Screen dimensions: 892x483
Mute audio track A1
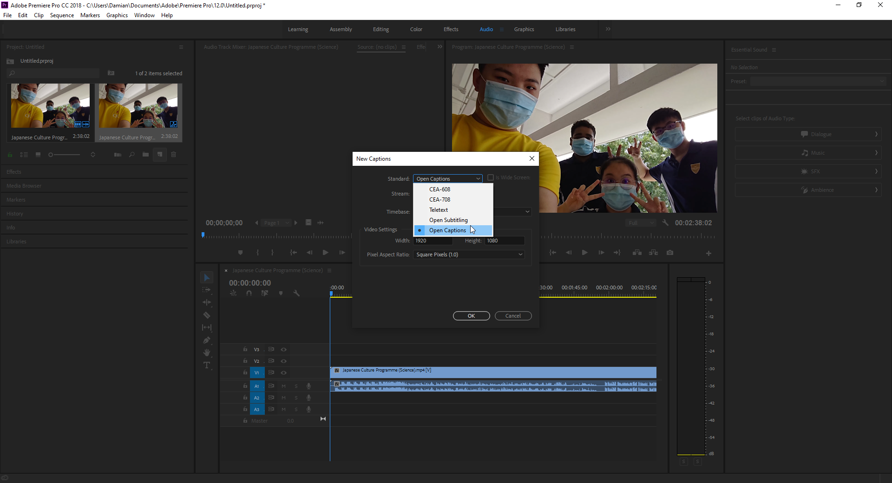(283, 386)
